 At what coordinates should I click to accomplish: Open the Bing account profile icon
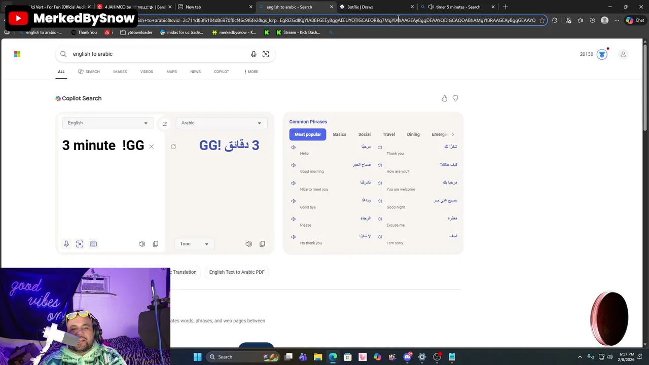tap(623, 54)
